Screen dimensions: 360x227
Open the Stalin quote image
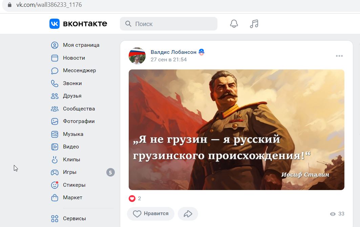236,130
